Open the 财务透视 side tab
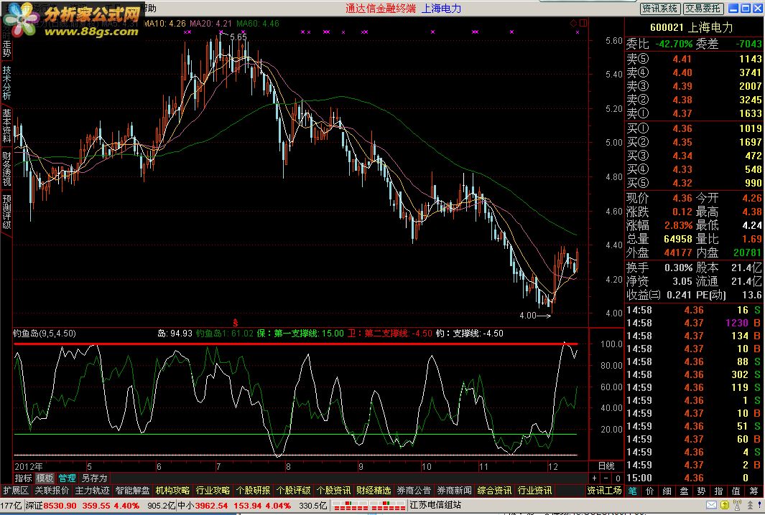Image resolution: width=765 pixels, height=515 pixels. [6, 169]
